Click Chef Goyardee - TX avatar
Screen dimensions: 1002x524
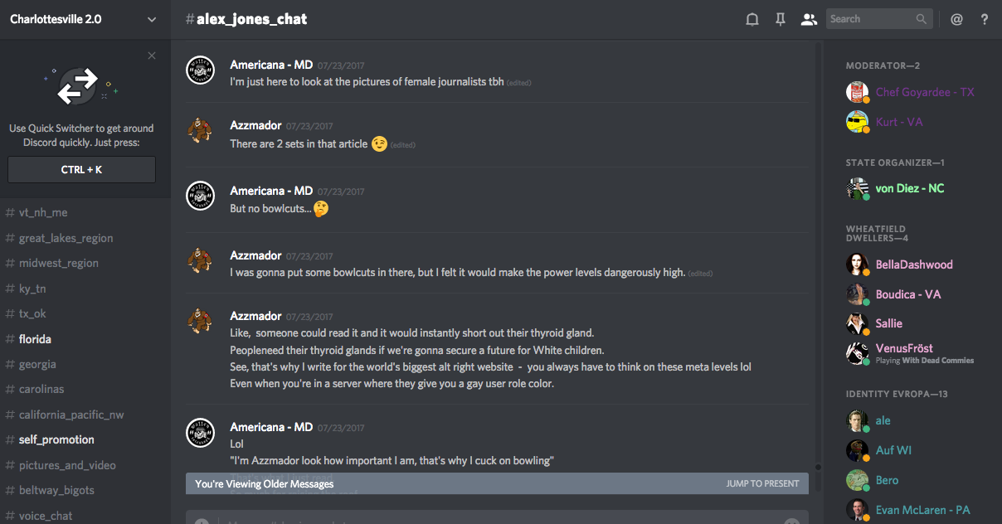(x=857, y=92)
